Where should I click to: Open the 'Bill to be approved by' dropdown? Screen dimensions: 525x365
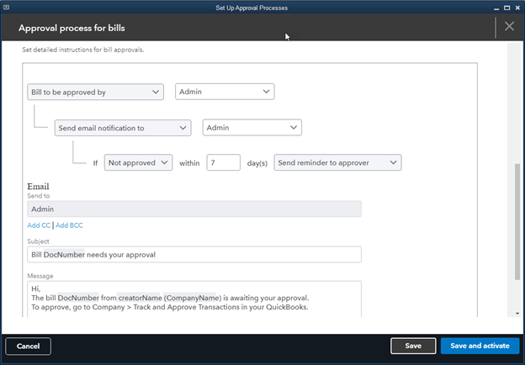[95, 92]
